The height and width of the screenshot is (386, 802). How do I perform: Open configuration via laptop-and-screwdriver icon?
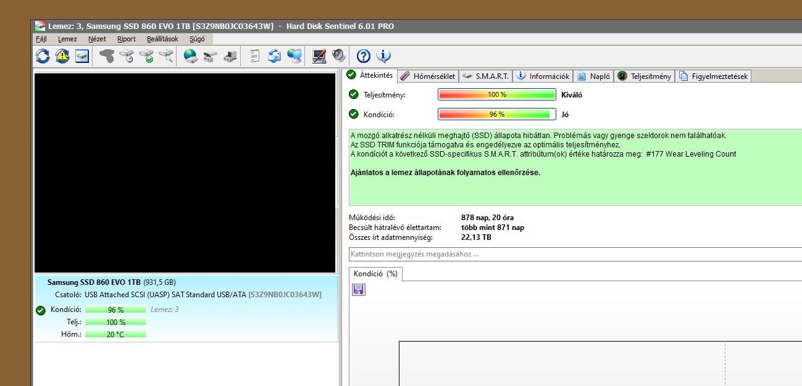319,56
